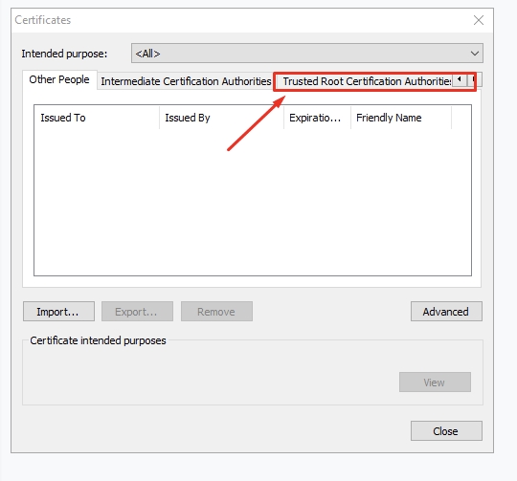
Task: Sort by the Issued To column
Action: pyautogui.click(x=97, y=118)
